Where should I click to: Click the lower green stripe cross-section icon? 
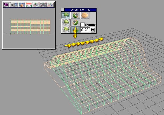click(75, 22)
